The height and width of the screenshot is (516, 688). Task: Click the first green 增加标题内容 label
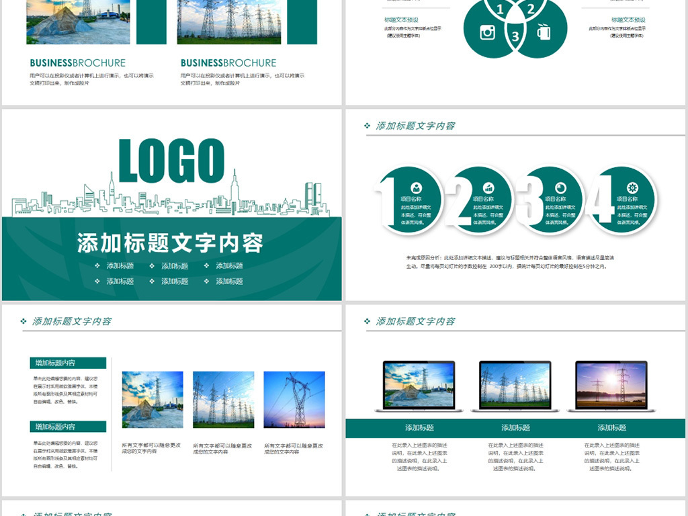[68, 363]
